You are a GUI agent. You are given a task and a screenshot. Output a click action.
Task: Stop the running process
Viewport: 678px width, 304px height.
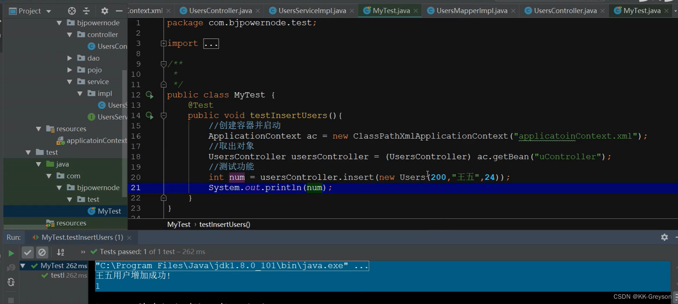11,300
